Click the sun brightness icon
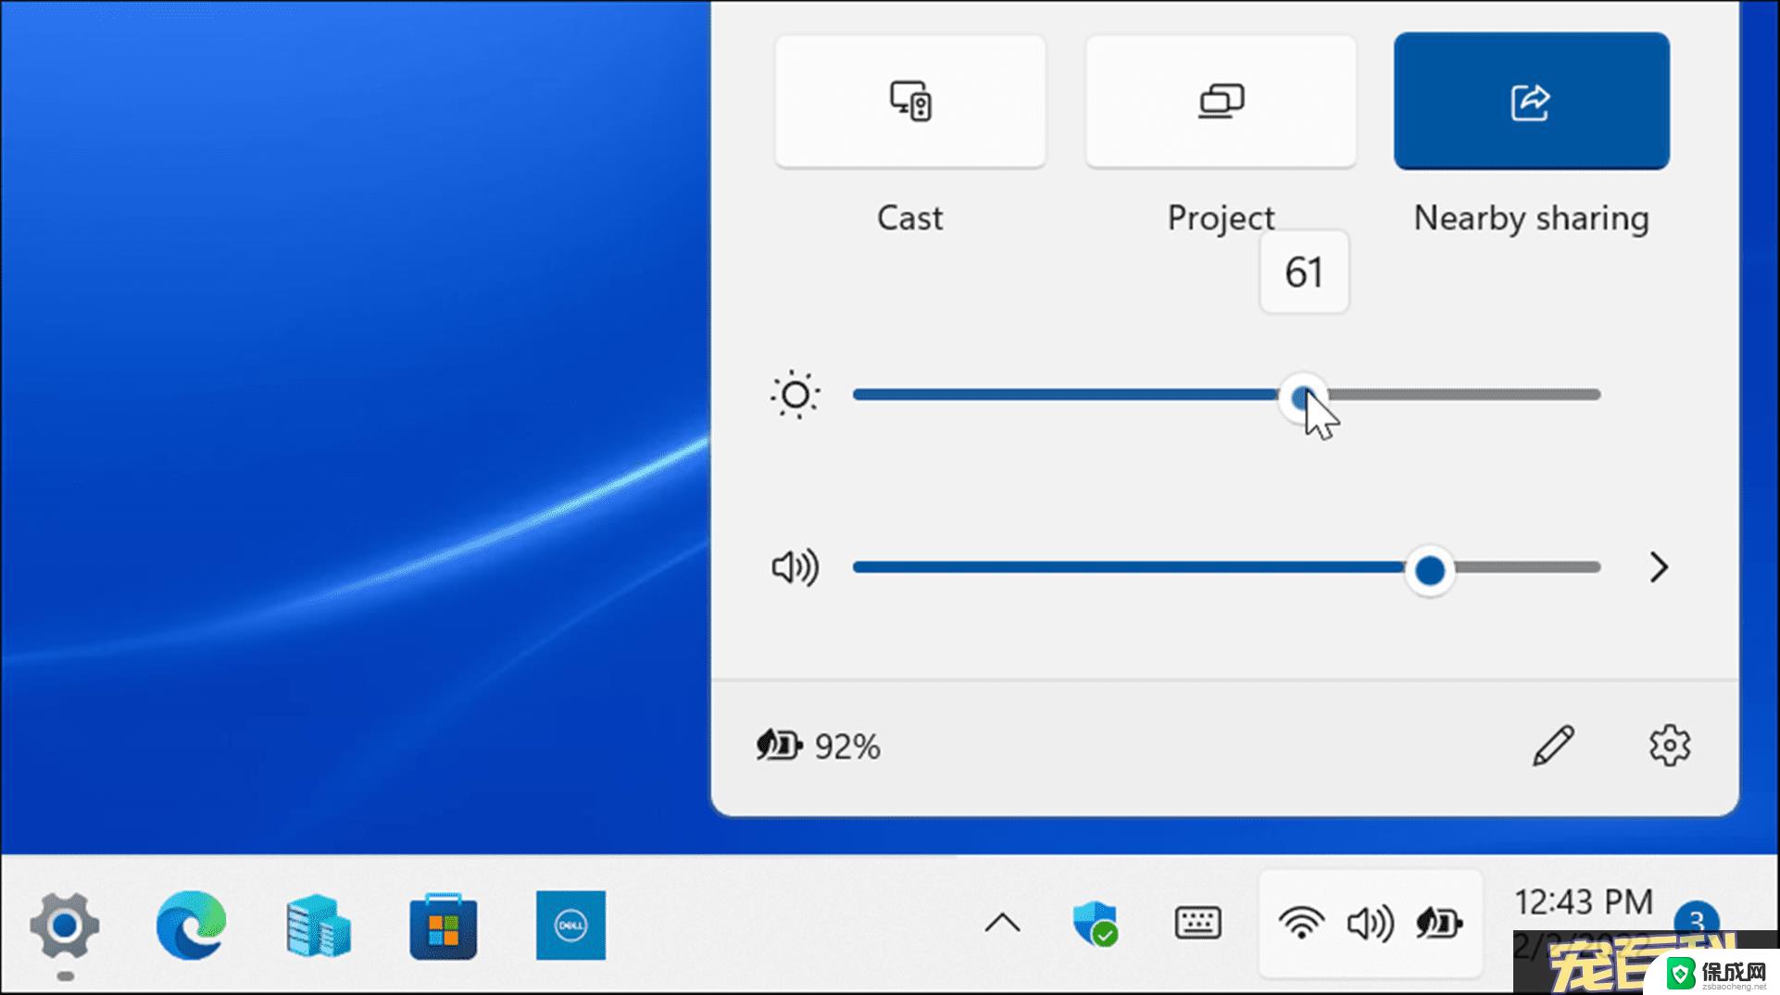 (796, 395)
